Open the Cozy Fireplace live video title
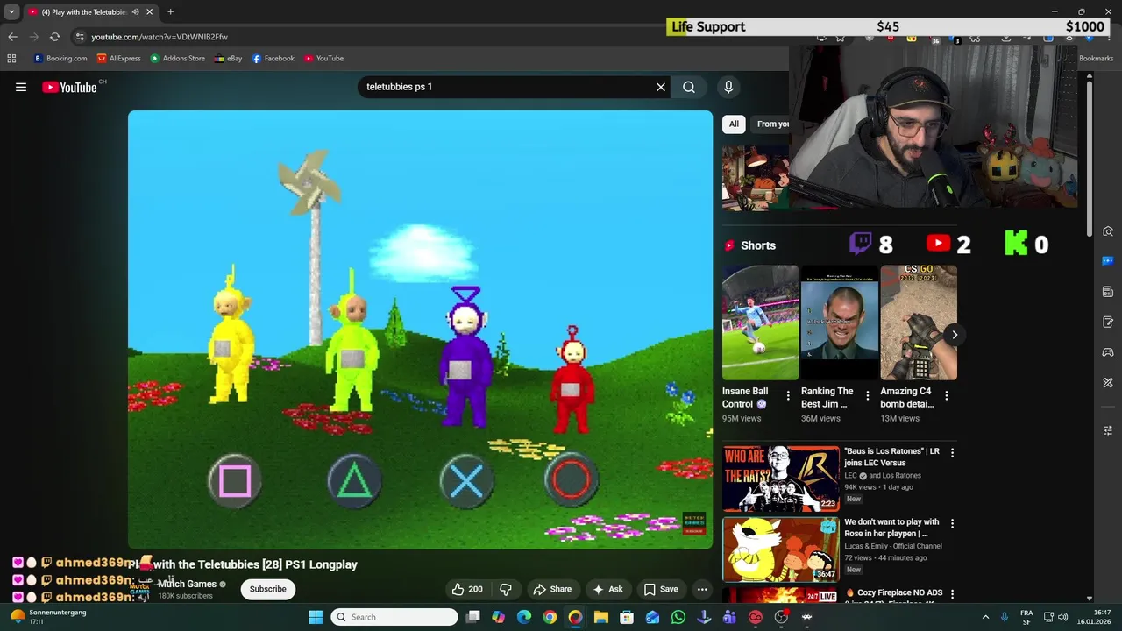Viewport: 1122px width, 631px height. pyautogui.click(x=894, y=593)
